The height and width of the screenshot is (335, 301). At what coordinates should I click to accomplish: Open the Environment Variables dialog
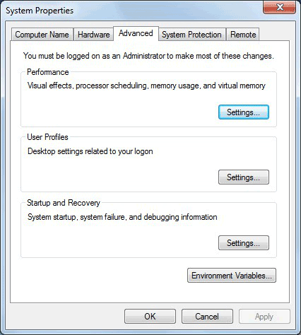coord(232,276)
